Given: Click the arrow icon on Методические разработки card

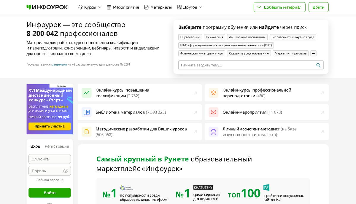Looking at the screenshot, I should (x=195, y=132).
